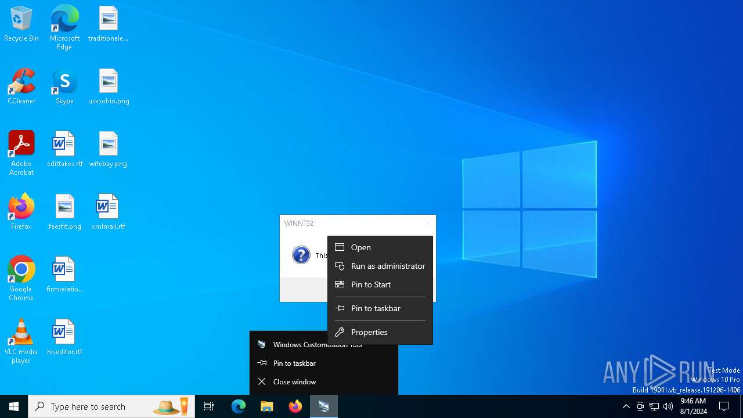Choose Pin to Start in context menu
Viewport: 743px width, 418px height.
point(380,284)
